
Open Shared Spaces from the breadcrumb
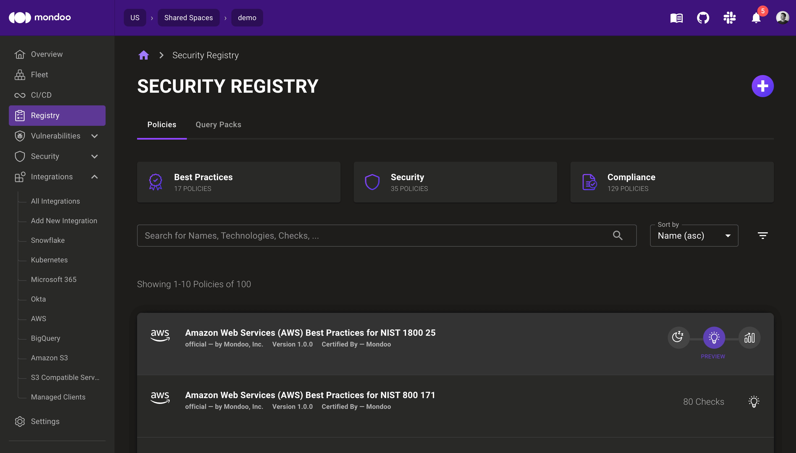(188, 18)
